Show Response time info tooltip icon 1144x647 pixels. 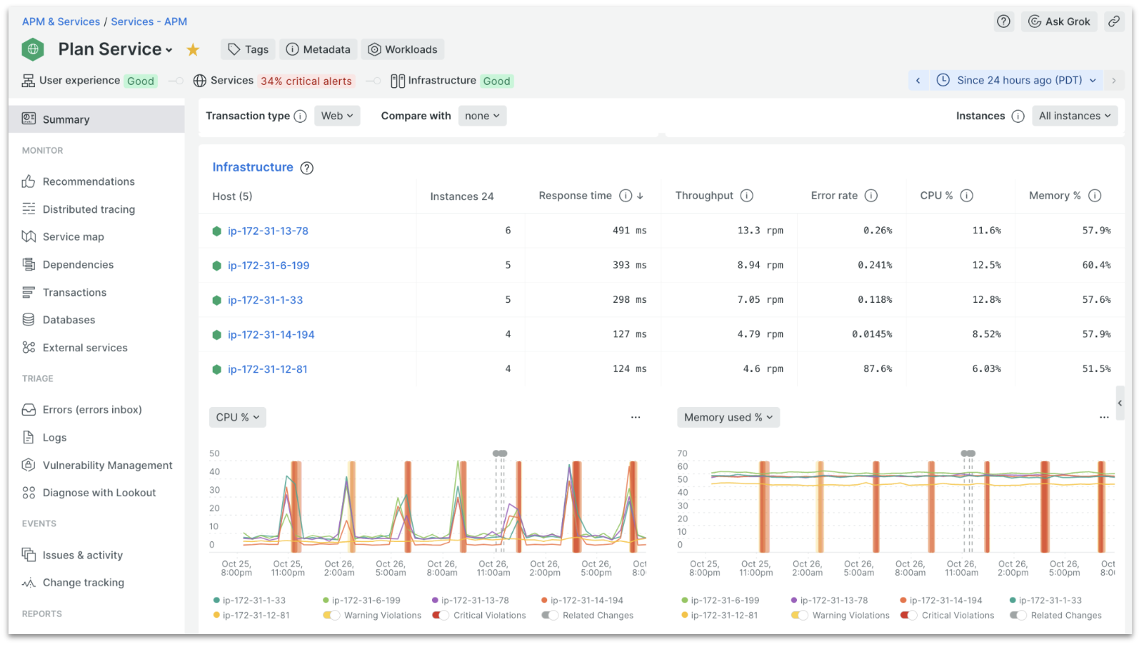point(626,196)
